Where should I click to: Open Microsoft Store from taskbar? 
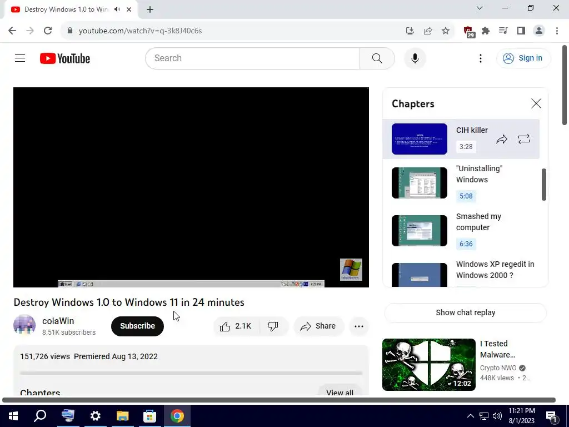click(150, 416)
